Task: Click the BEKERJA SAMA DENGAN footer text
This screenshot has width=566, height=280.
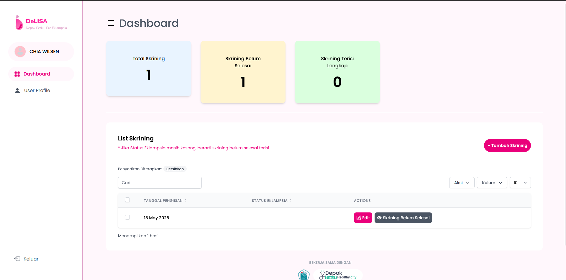Action: [x=330, y=263]
